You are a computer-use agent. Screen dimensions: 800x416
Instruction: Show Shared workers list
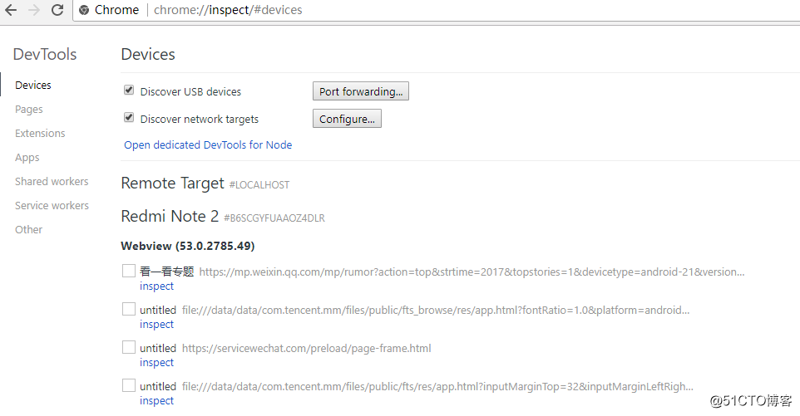coord(52,182)
